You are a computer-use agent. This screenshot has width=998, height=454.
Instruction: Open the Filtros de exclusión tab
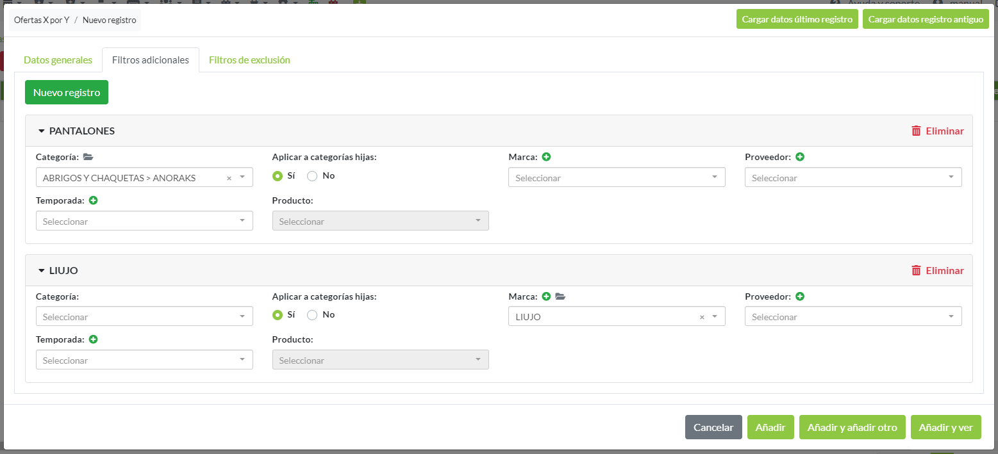point(249,60)
